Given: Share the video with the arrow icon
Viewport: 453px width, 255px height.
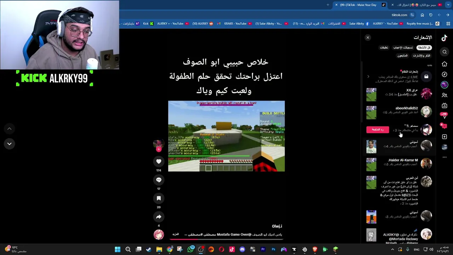Looking at the screenshot, I should (159, 217).
